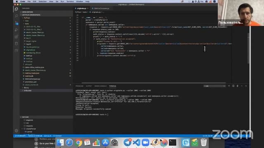Open the Terminal menu in menu bar

70,1
